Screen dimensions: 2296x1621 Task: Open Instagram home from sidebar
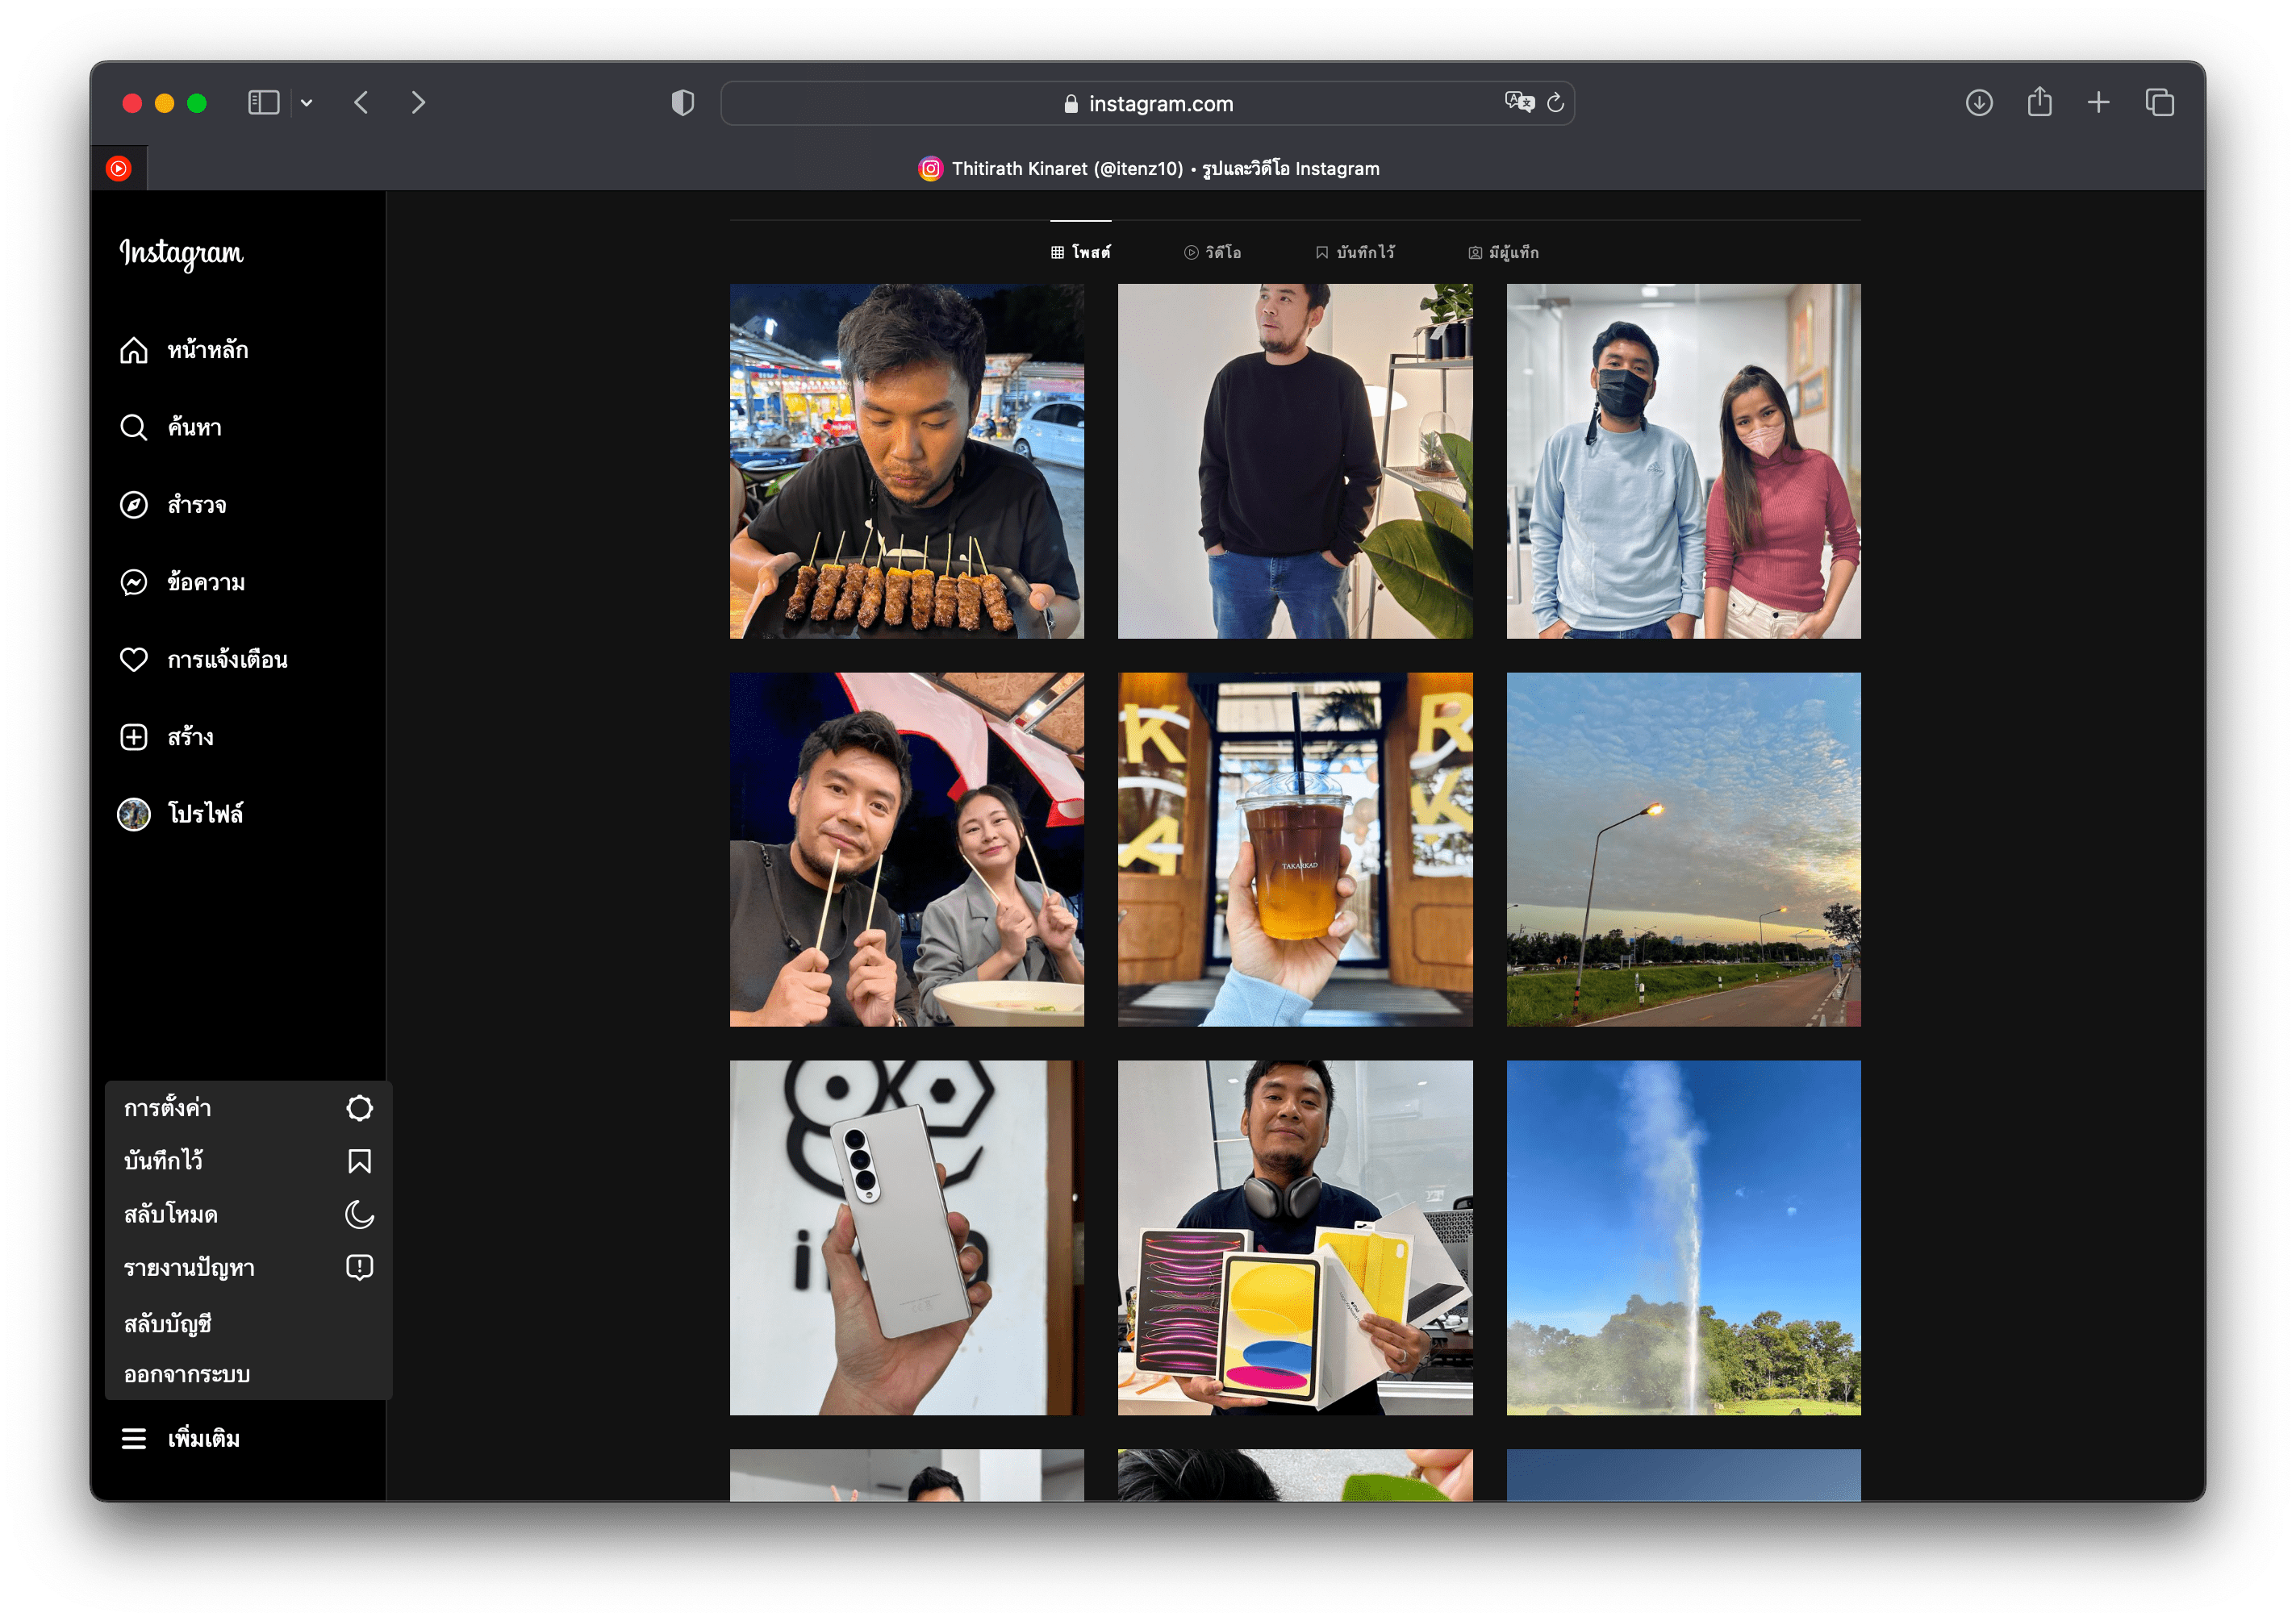(x=134, y=351)
